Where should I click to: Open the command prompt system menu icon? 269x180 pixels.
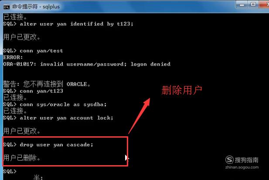tap(7, 7)
